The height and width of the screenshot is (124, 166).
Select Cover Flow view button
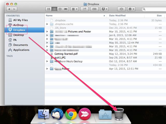tap(66, 9)
